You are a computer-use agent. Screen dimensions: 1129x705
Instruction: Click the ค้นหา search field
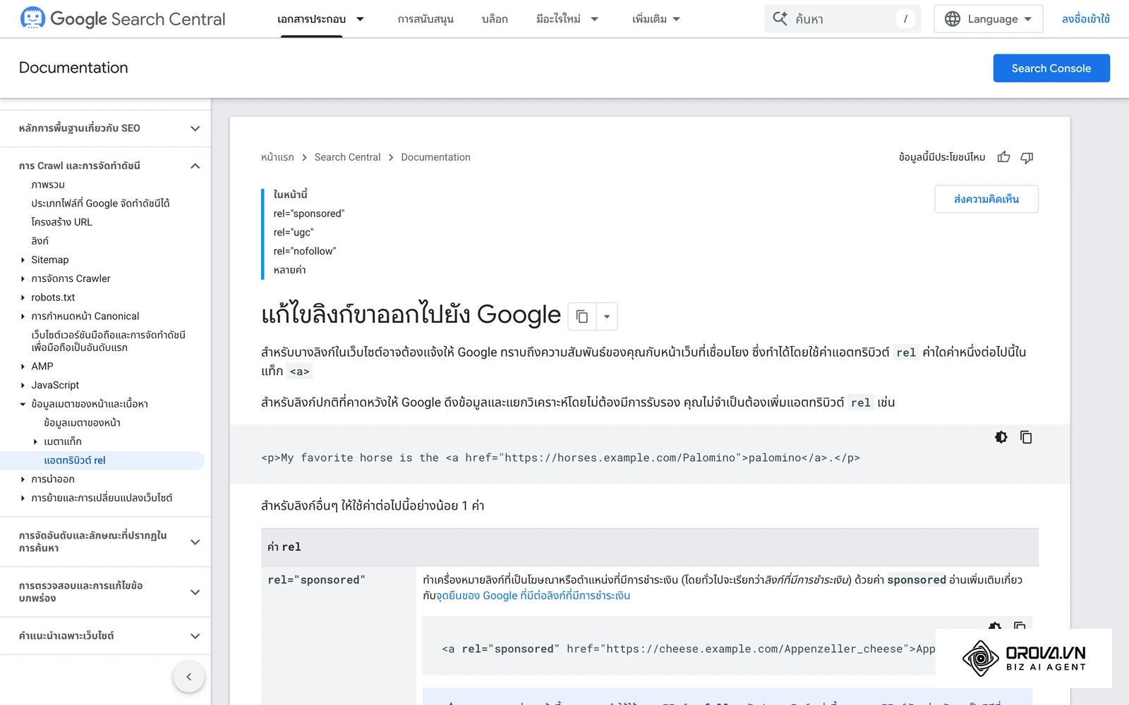point(843,19)
